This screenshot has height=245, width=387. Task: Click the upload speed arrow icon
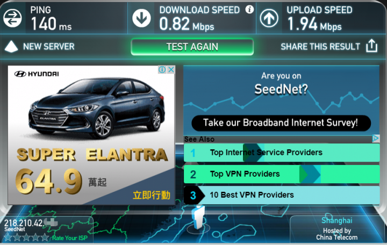(269, 18)
